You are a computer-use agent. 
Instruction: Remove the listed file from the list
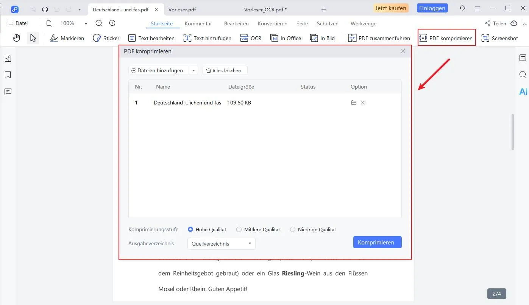(363, 103)
